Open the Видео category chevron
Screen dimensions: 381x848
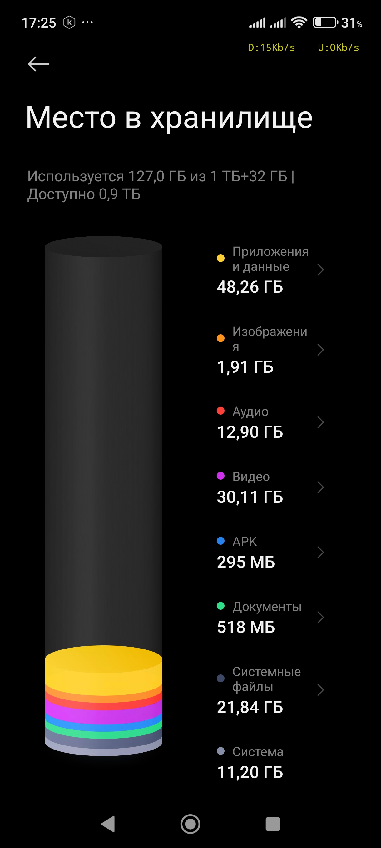pos(320,487)
